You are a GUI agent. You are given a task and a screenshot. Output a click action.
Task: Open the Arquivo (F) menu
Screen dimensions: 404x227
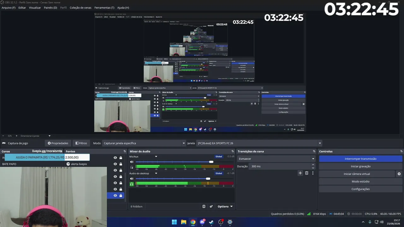pyautogui.click(x=9, y=8)
